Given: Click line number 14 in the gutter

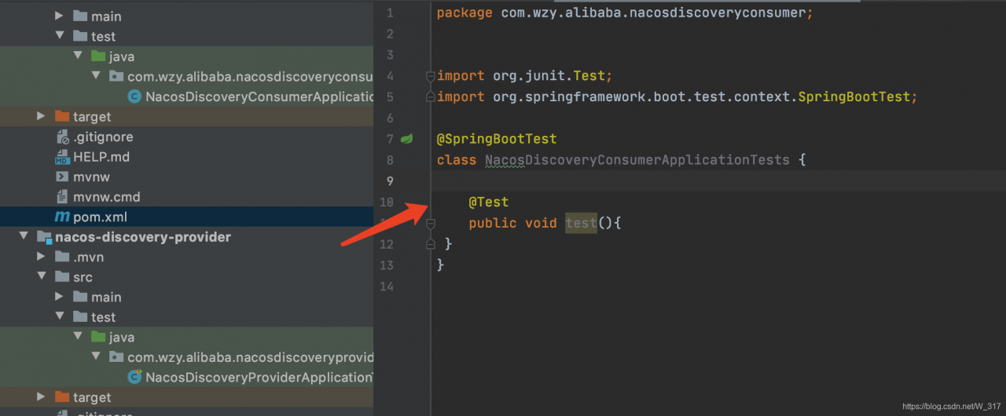Looking at the screenshot, I should pyautogui.click(x=386, y=286).
